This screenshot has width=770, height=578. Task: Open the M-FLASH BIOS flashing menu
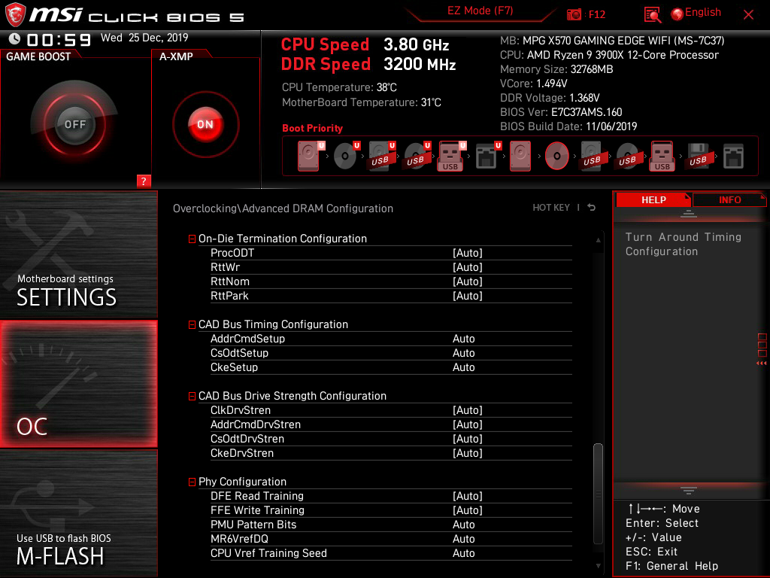[78, 513]
